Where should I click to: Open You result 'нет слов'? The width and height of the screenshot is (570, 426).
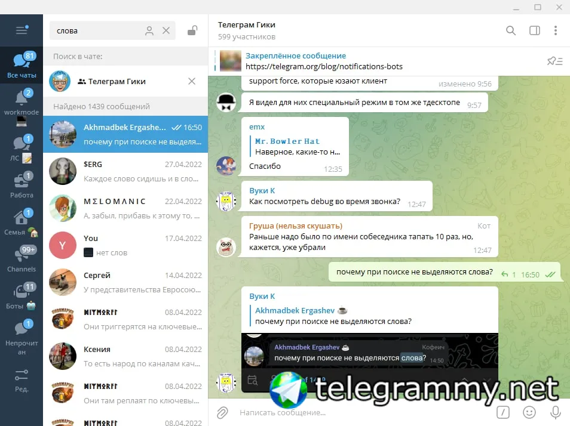click(125, 245)
